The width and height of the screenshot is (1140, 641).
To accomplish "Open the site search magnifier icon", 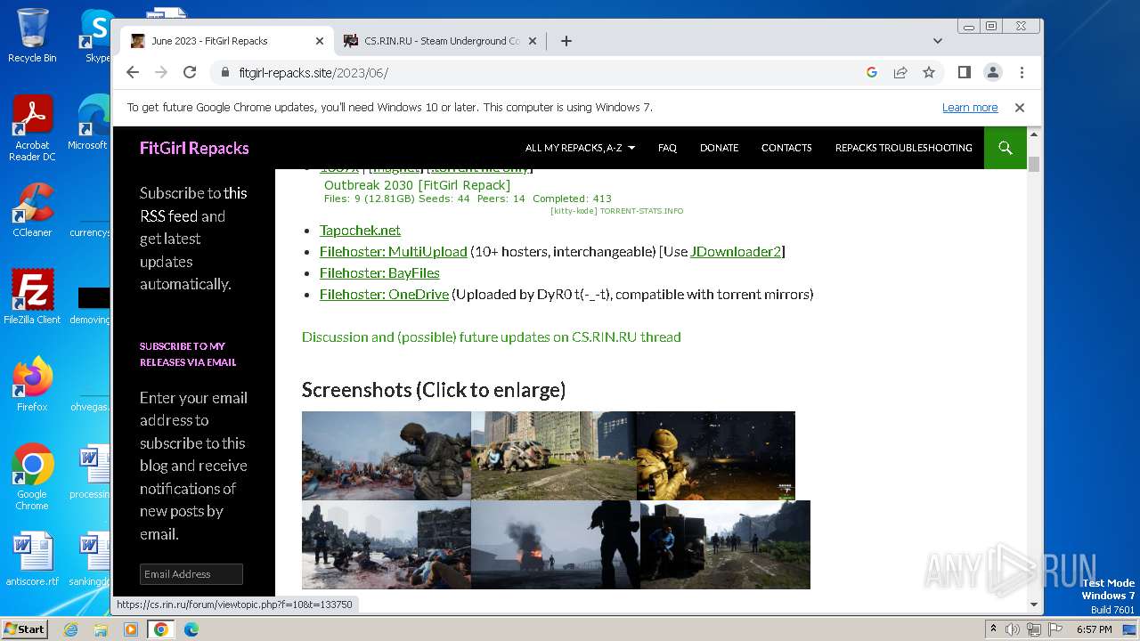I will (1006, 148).
